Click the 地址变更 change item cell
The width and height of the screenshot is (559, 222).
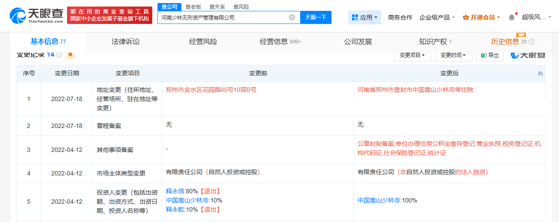click(x=127, y=99)
